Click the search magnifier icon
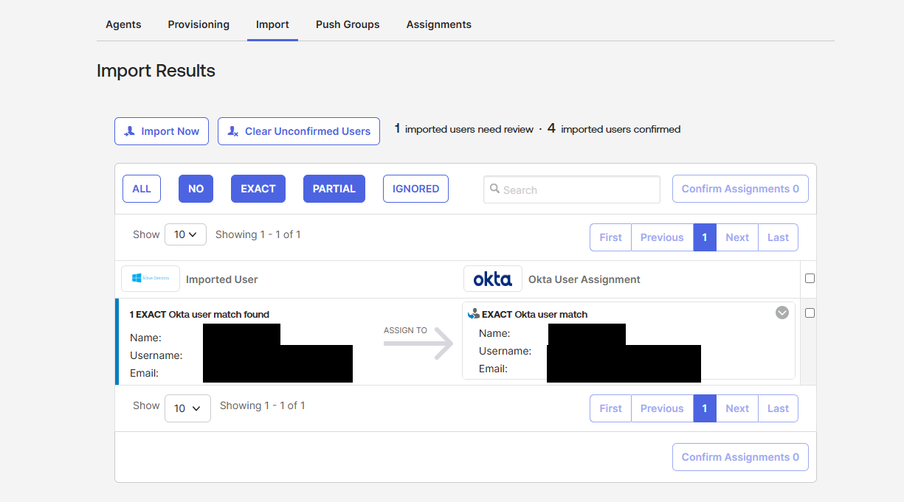Viewport: 904px width, 502px height. (x=494, y=189)
